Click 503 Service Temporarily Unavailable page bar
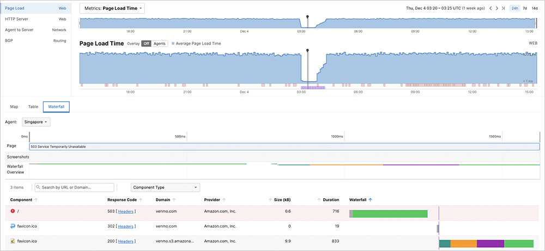This screenshot has width=545, height=251. 284,146
